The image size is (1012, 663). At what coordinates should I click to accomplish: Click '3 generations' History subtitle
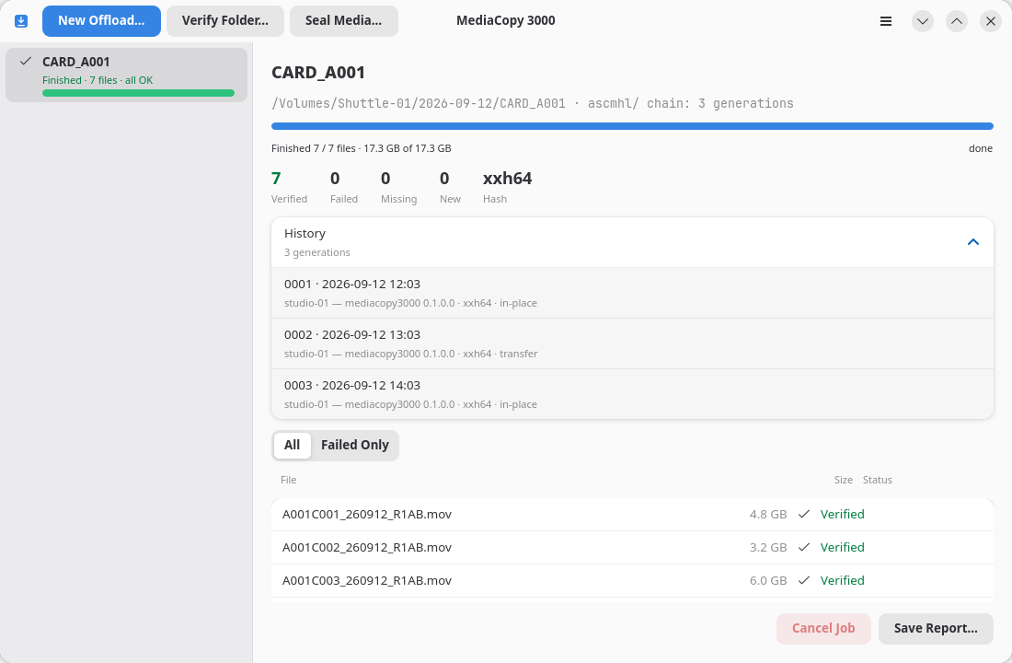pos(316,252)
